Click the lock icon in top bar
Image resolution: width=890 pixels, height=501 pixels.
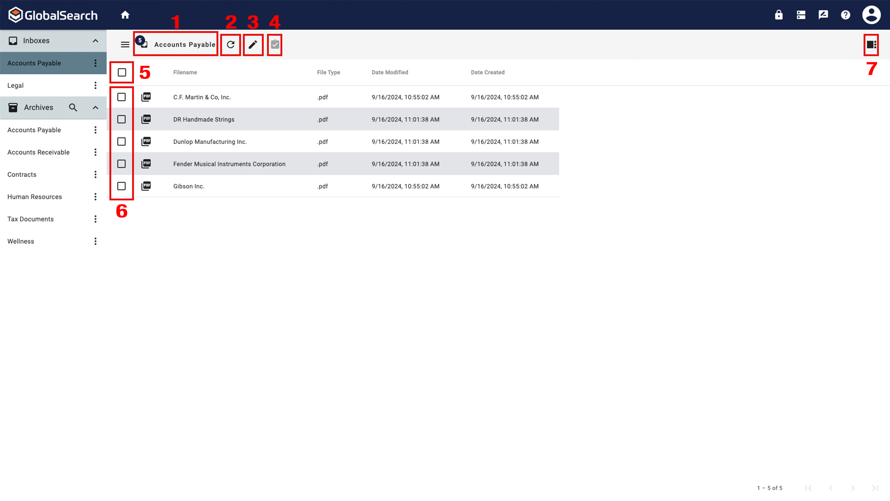[779, 14]
